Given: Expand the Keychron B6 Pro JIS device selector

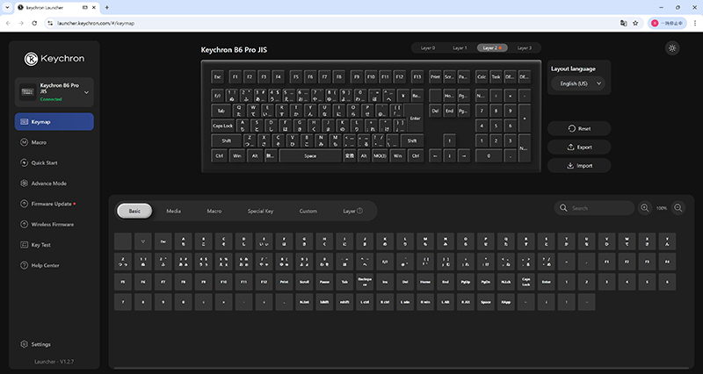Looking at the screenshot, I should click(54, 92).
